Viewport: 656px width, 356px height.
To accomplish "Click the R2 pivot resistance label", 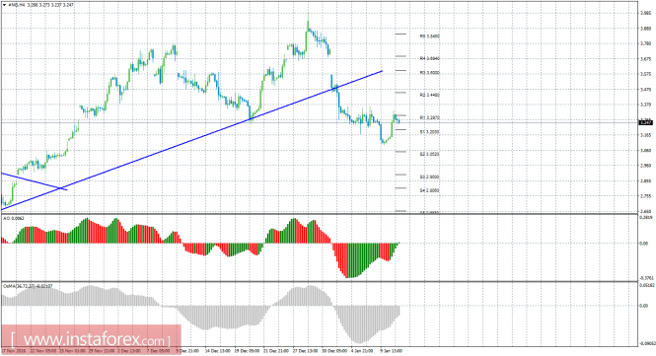I will tap(430, 95).
